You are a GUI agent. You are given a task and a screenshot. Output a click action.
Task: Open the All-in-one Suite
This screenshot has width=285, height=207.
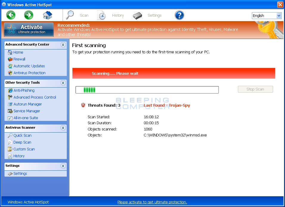coord(25,118)
